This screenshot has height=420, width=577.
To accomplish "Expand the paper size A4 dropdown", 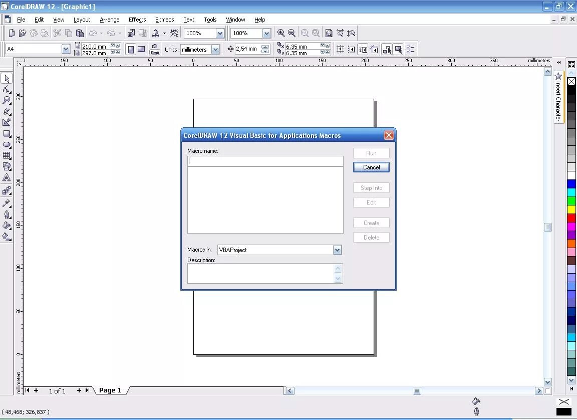I will coord(66,49).
